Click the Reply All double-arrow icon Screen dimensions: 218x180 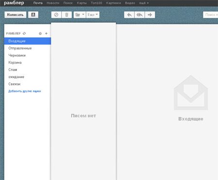point(140,15)
